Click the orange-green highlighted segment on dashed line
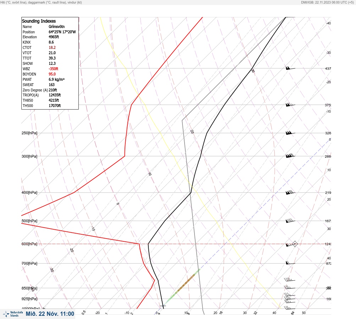The image size is (356, 319). (183, 286)
